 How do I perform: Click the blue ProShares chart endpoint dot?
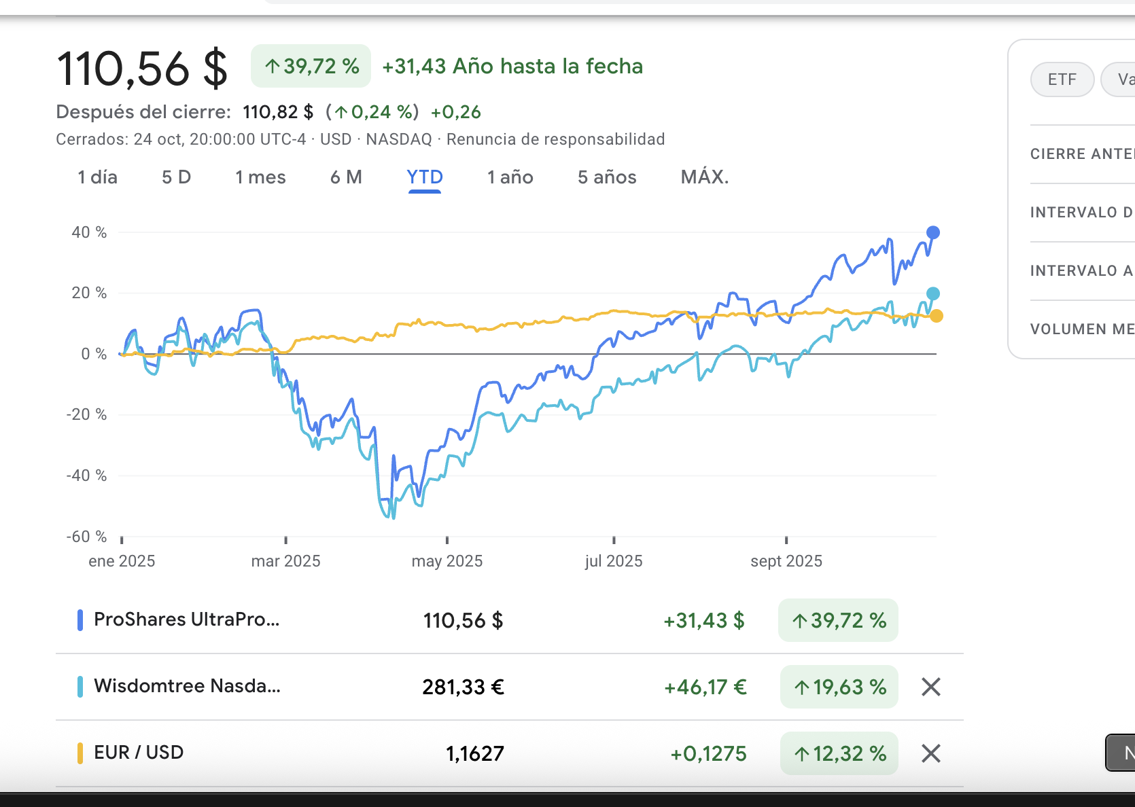pos(933,232)
